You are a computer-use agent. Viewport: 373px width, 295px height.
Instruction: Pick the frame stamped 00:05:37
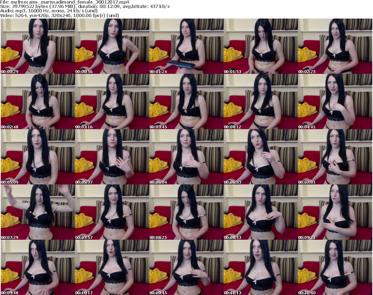[x=112, y=157]
